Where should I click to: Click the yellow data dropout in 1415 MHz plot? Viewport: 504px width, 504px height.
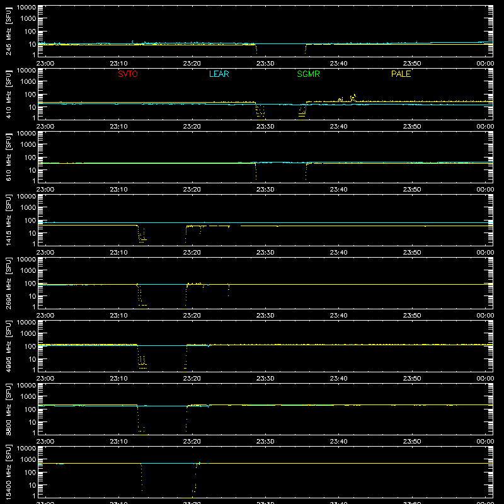click(163, 235)
